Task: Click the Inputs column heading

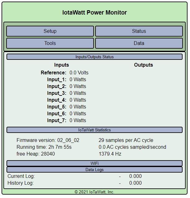Action: click(61, 65)
